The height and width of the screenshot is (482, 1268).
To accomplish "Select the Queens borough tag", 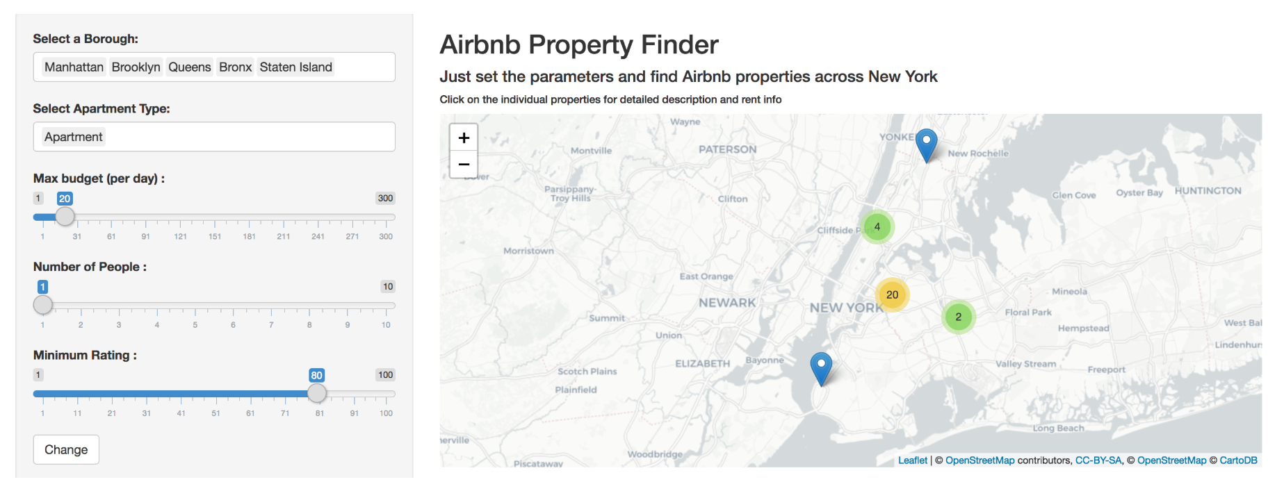I will 189,67.
